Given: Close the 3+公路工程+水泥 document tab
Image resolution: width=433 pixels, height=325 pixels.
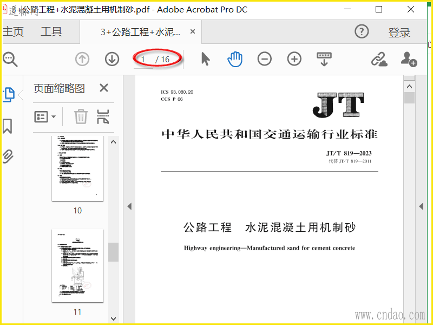Looking at the screenshot, I should [193, 32].
